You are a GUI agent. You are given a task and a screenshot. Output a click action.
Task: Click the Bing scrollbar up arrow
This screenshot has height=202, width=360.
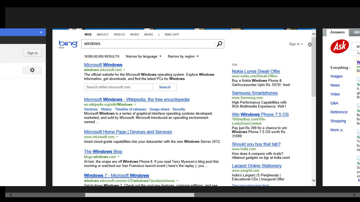point(314,34)
